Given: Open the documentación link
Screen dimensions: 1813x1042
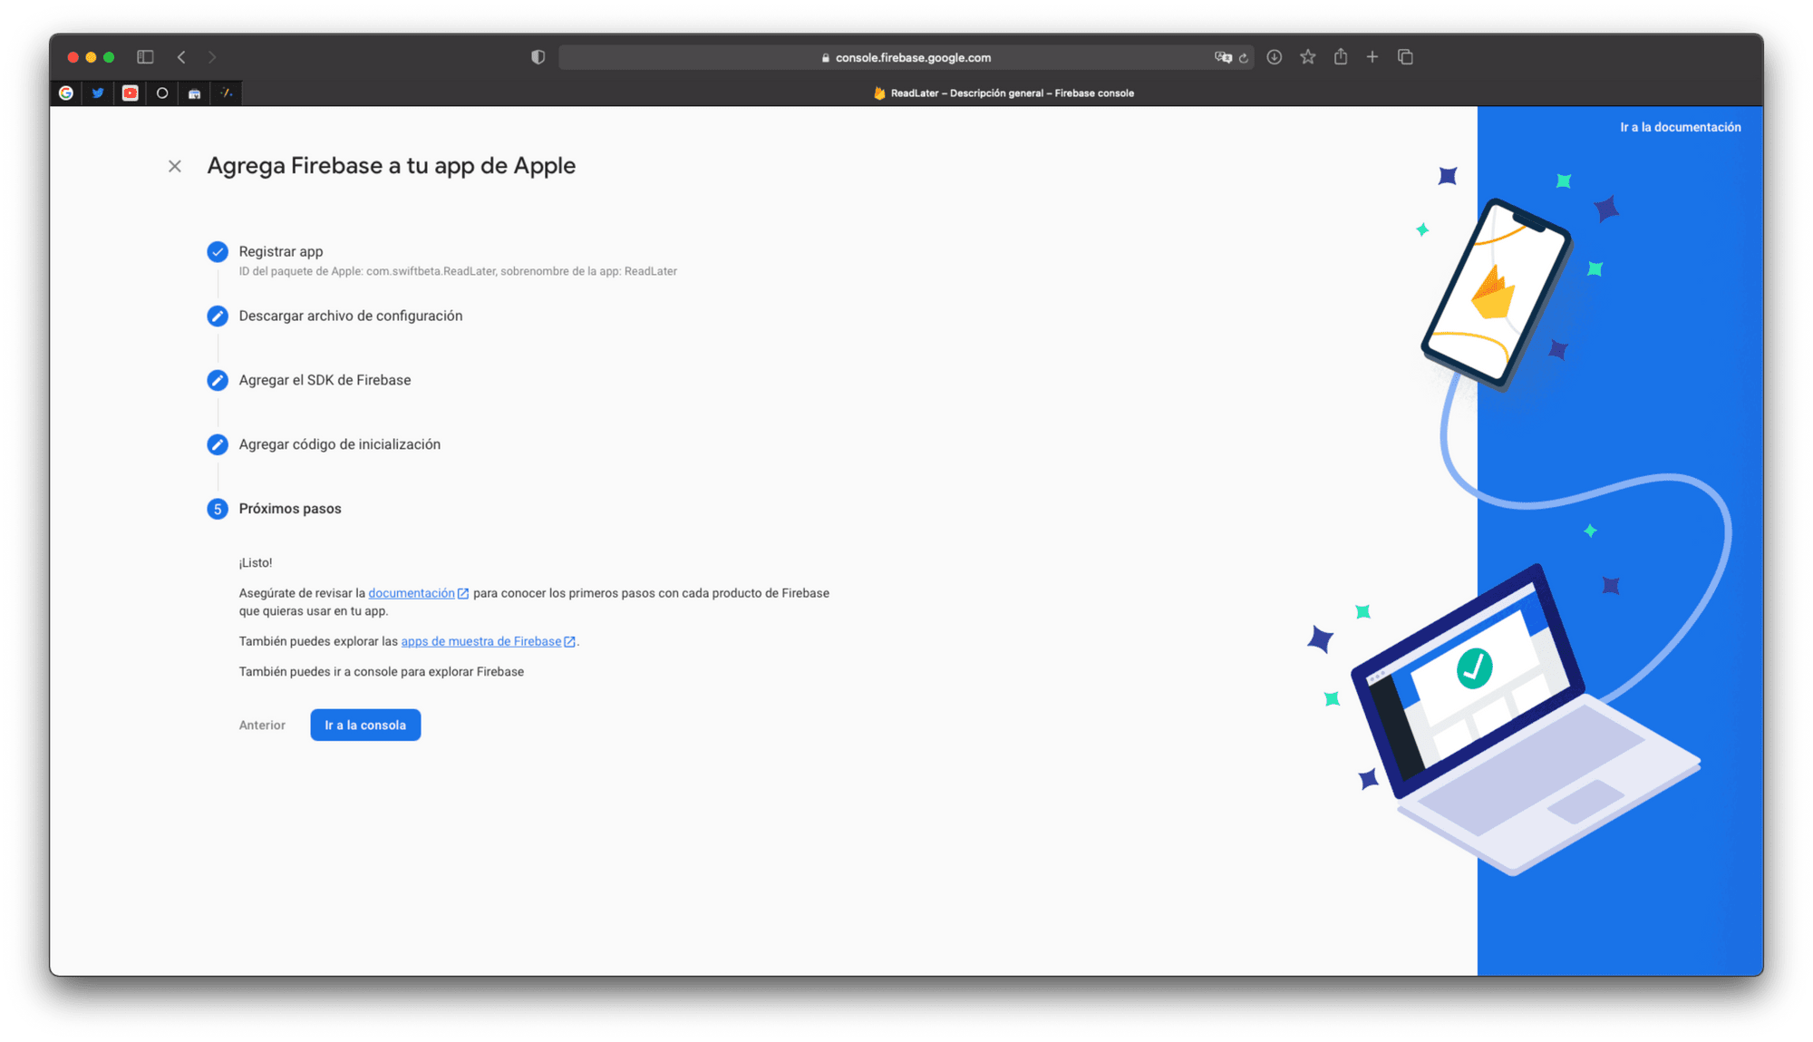Looking at the screenshot, I should (x=412, y=593).
